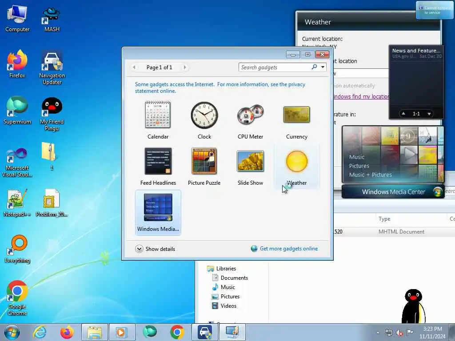Click the Action Center flag tray icon
This screenshot has height=341, width=455.
click(x=410, y=333)
